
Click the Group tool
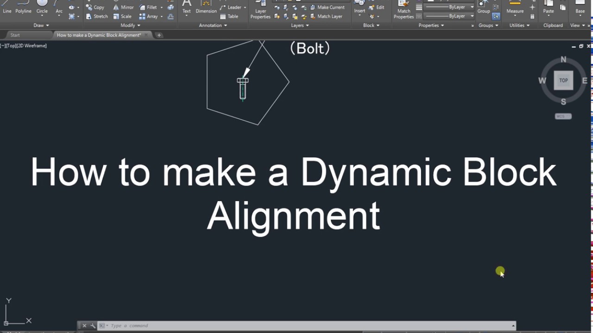(484, 8)
